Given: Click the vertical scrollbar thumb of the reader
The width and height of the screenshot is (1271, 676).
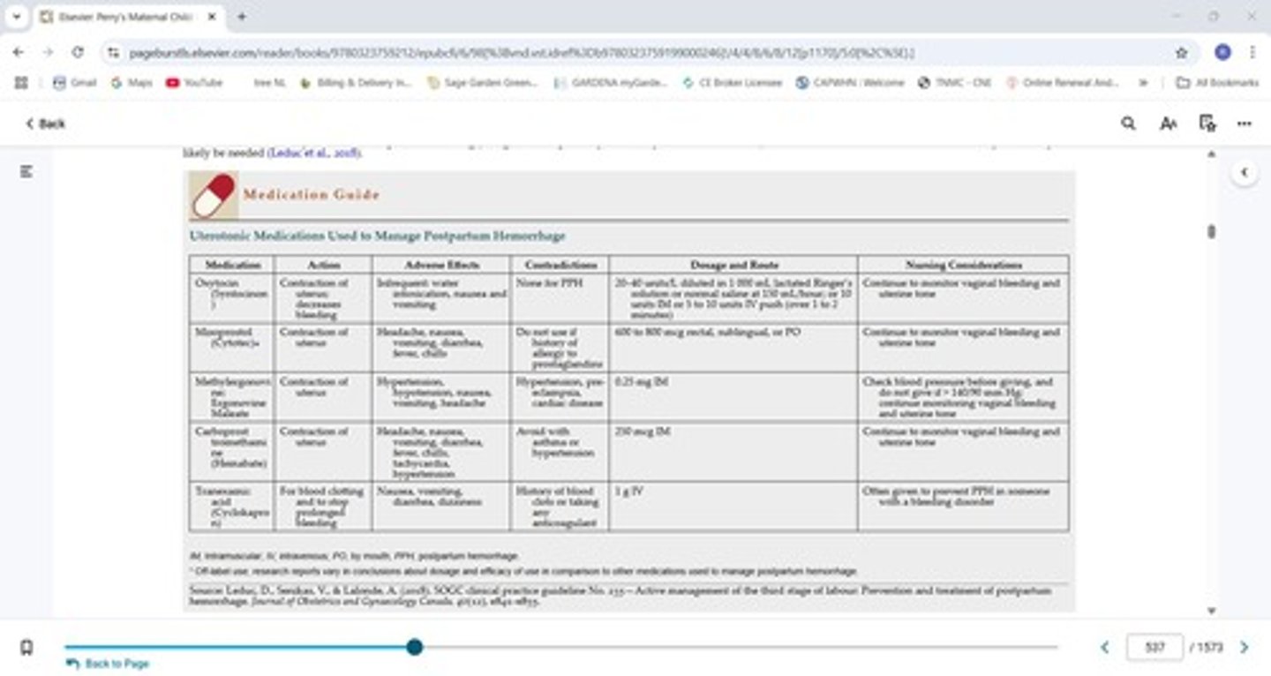Looking at the screenshot, I should coord(1211,231).
